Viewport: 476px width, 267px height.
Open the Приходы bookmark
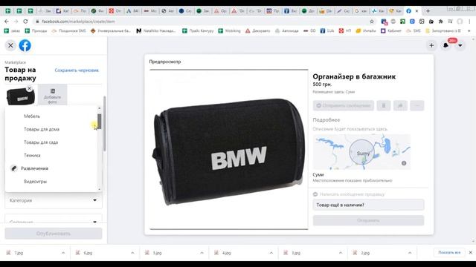pos(36,31)
